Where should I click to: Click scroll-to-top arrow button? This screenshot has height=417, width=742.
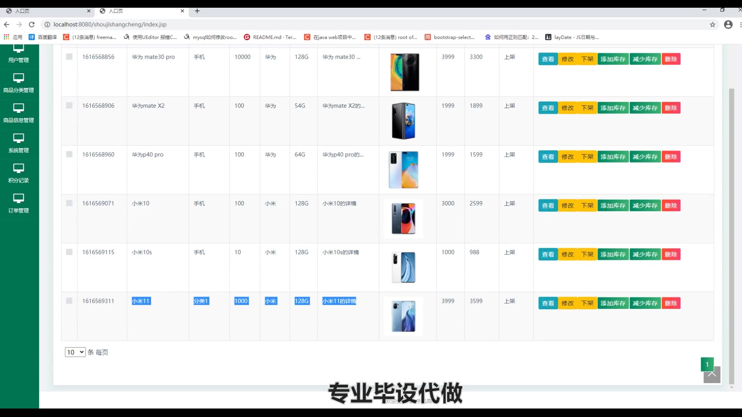712,375
